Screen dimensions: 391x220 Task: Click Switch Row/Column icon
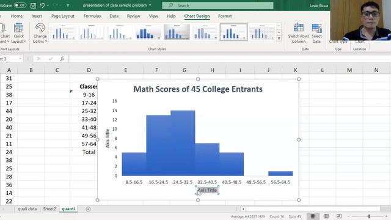point(299,33)
